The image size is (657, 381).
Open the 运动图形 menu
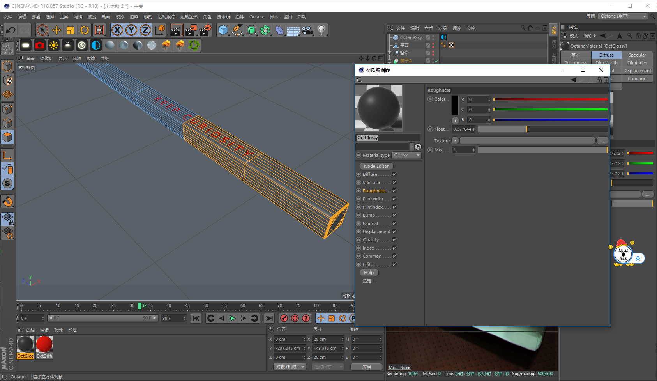189,17
